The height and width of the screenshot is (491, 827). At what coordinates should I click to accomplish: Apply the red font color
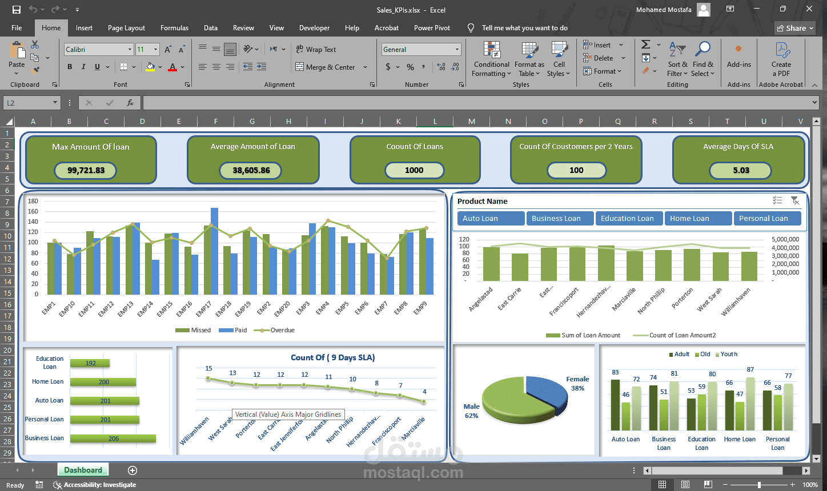(x=172, y=67)
